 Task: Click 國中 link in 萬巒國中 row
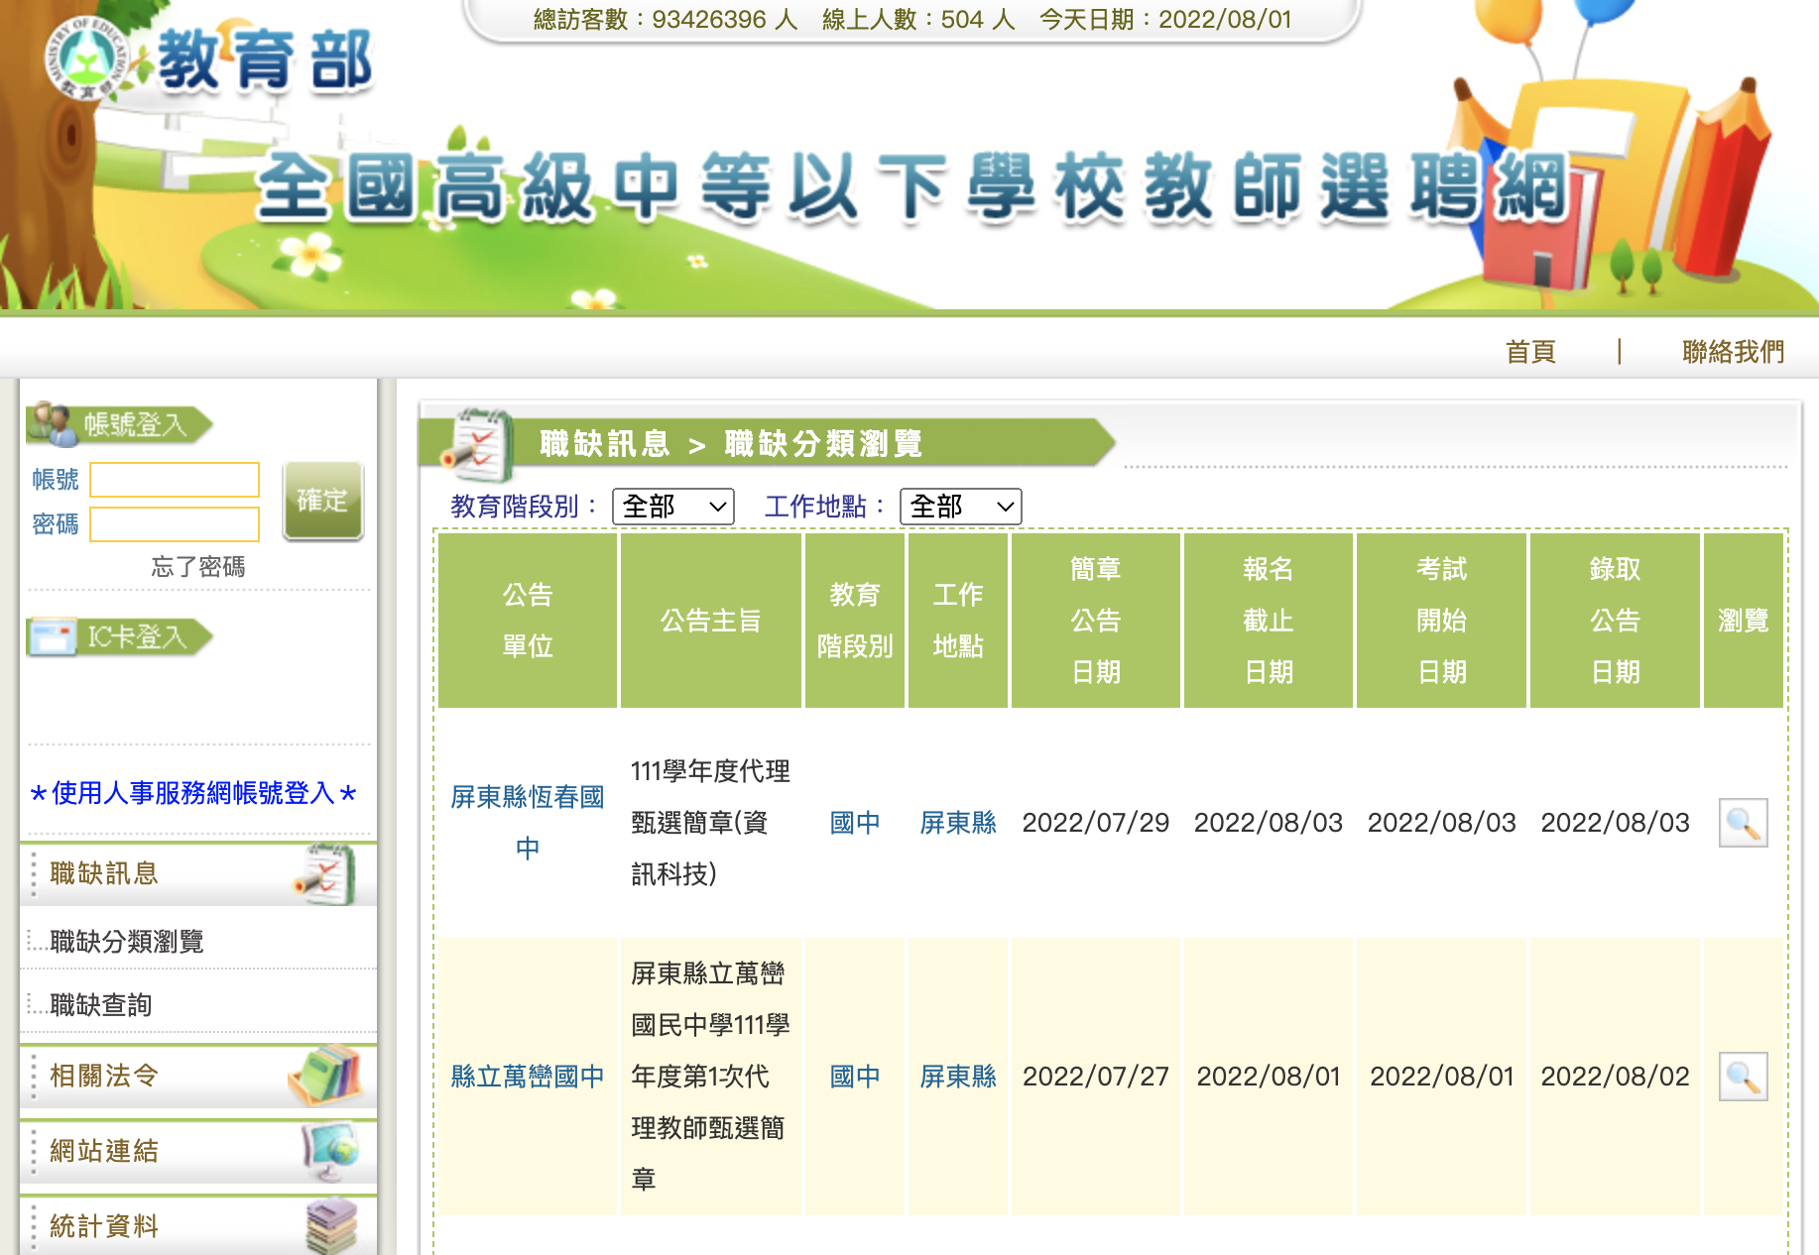click(x=855, y=1077)
